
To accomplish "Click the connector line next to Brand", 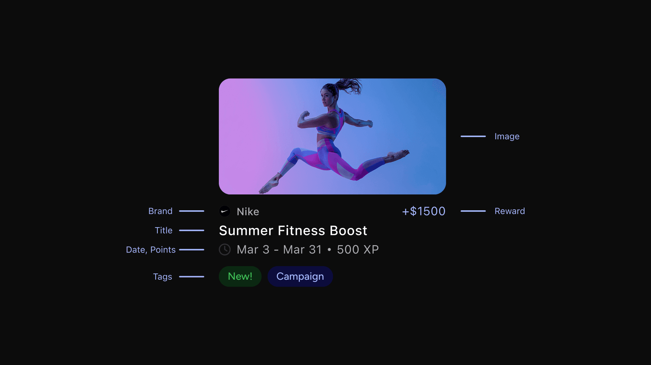I will [x=192, y=211].
